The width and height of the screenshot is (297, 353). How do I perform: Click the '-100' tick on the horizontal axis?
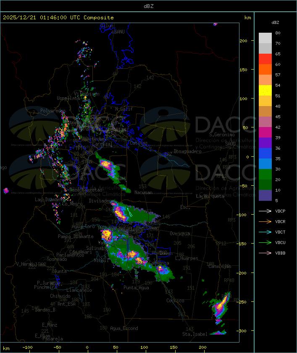click(x=27, y=348)
